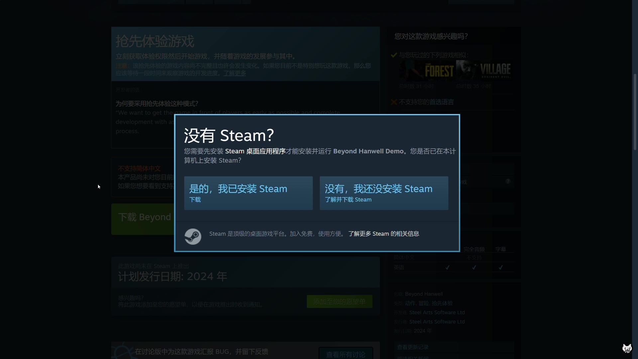638x359 pixels.
Task: Click the "计划发行日期: 2024 年" text
Action: pyautogui.click(x=172, y=276)
